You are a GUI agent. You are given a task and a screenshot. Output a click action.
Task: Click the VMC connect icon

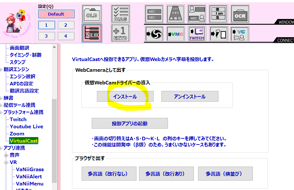point(176,34)
